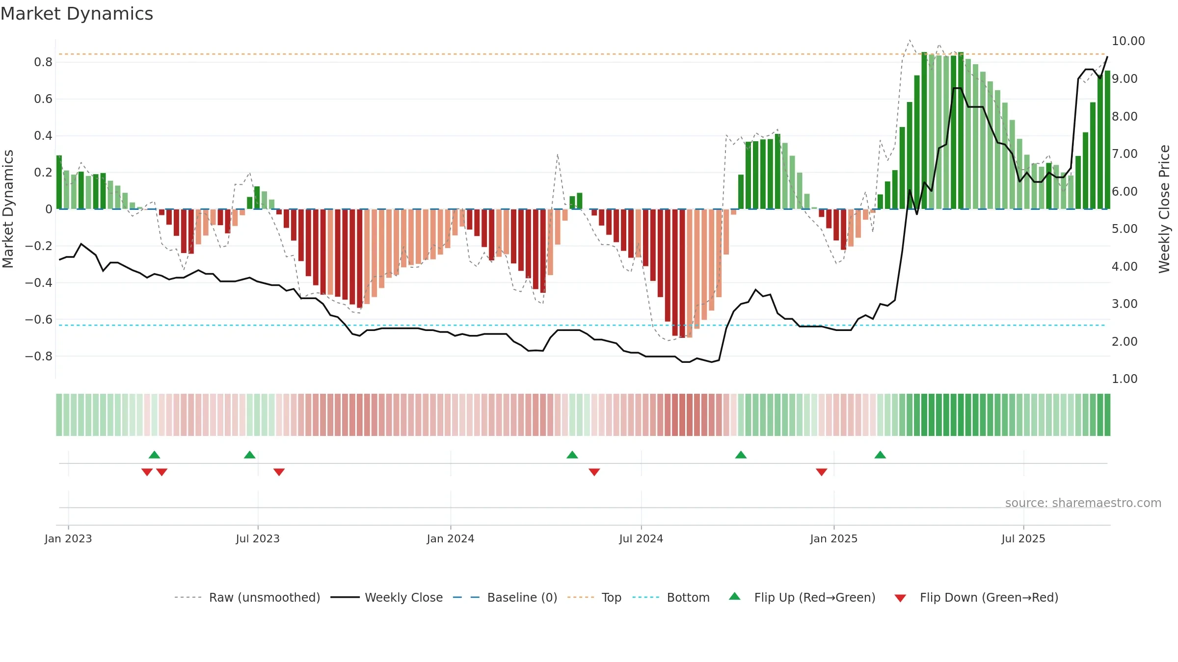Click the 6.00 price tick on right axis

(1124, 191)
